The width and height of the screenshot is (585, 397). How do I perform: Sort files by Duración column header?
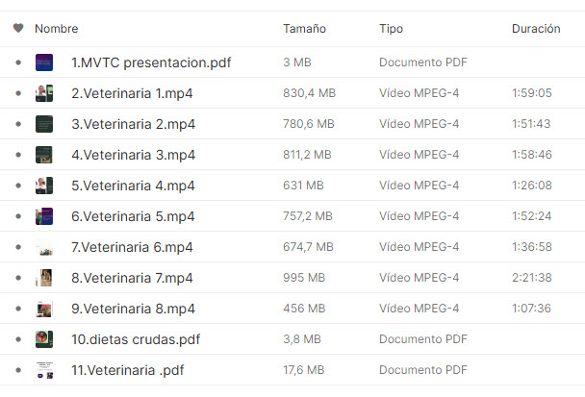pos(536,29)
